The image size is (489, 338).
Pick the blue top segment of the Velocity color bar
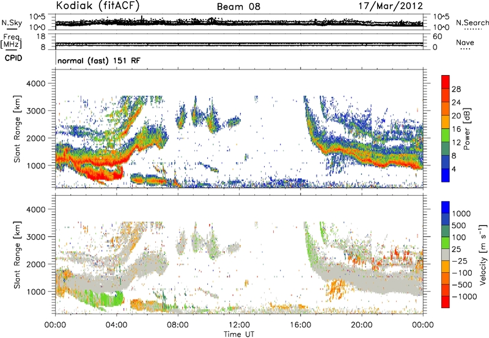(446, 207)
